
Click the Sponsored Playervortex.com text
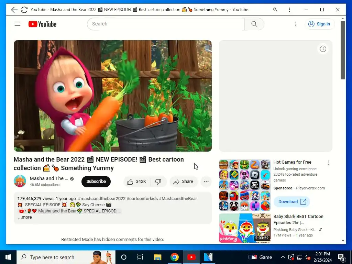[x=299, y=188]
